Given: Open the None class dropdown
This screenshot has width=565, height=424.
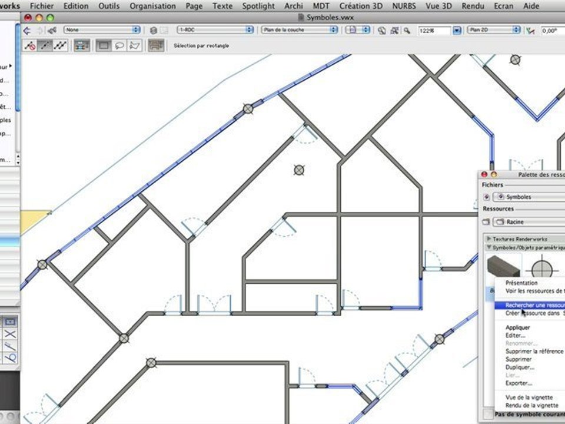Looking at the screenshot, I should (102, 30).
